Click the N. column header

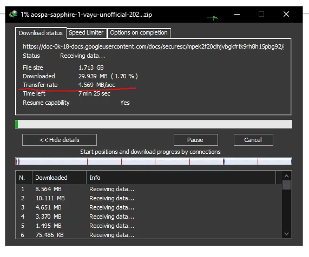(x=24, y=178)
